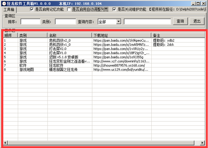The image size is (208, 148).
Task: Select the row named 危机四伏v2_0
Action: 104,41
